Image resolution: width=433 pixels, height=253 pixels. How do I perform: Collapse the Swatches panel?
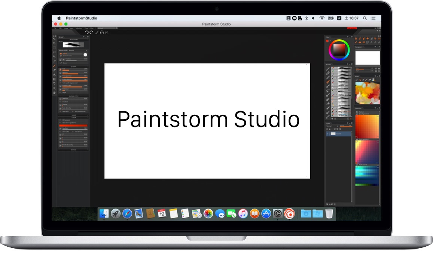(x=378, y=108)
